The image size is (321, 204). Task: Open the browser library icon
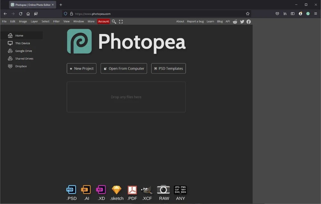pos(285,14)
